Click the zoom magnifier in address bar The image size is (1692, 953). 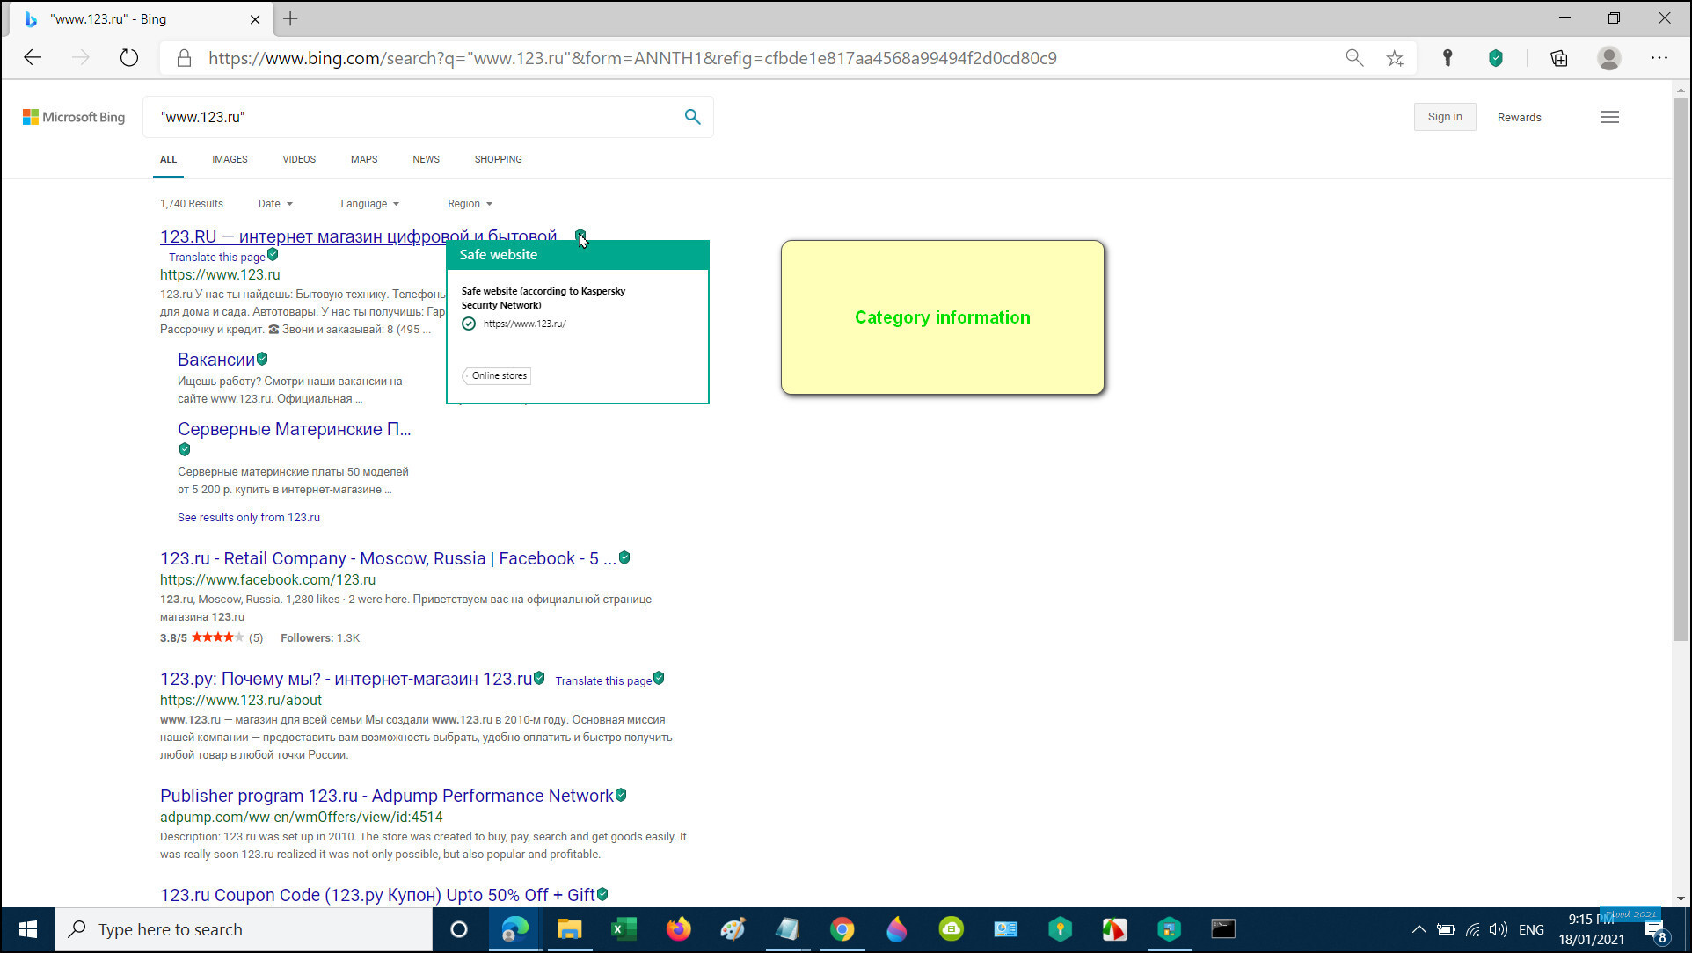(x=1354, y=58)
